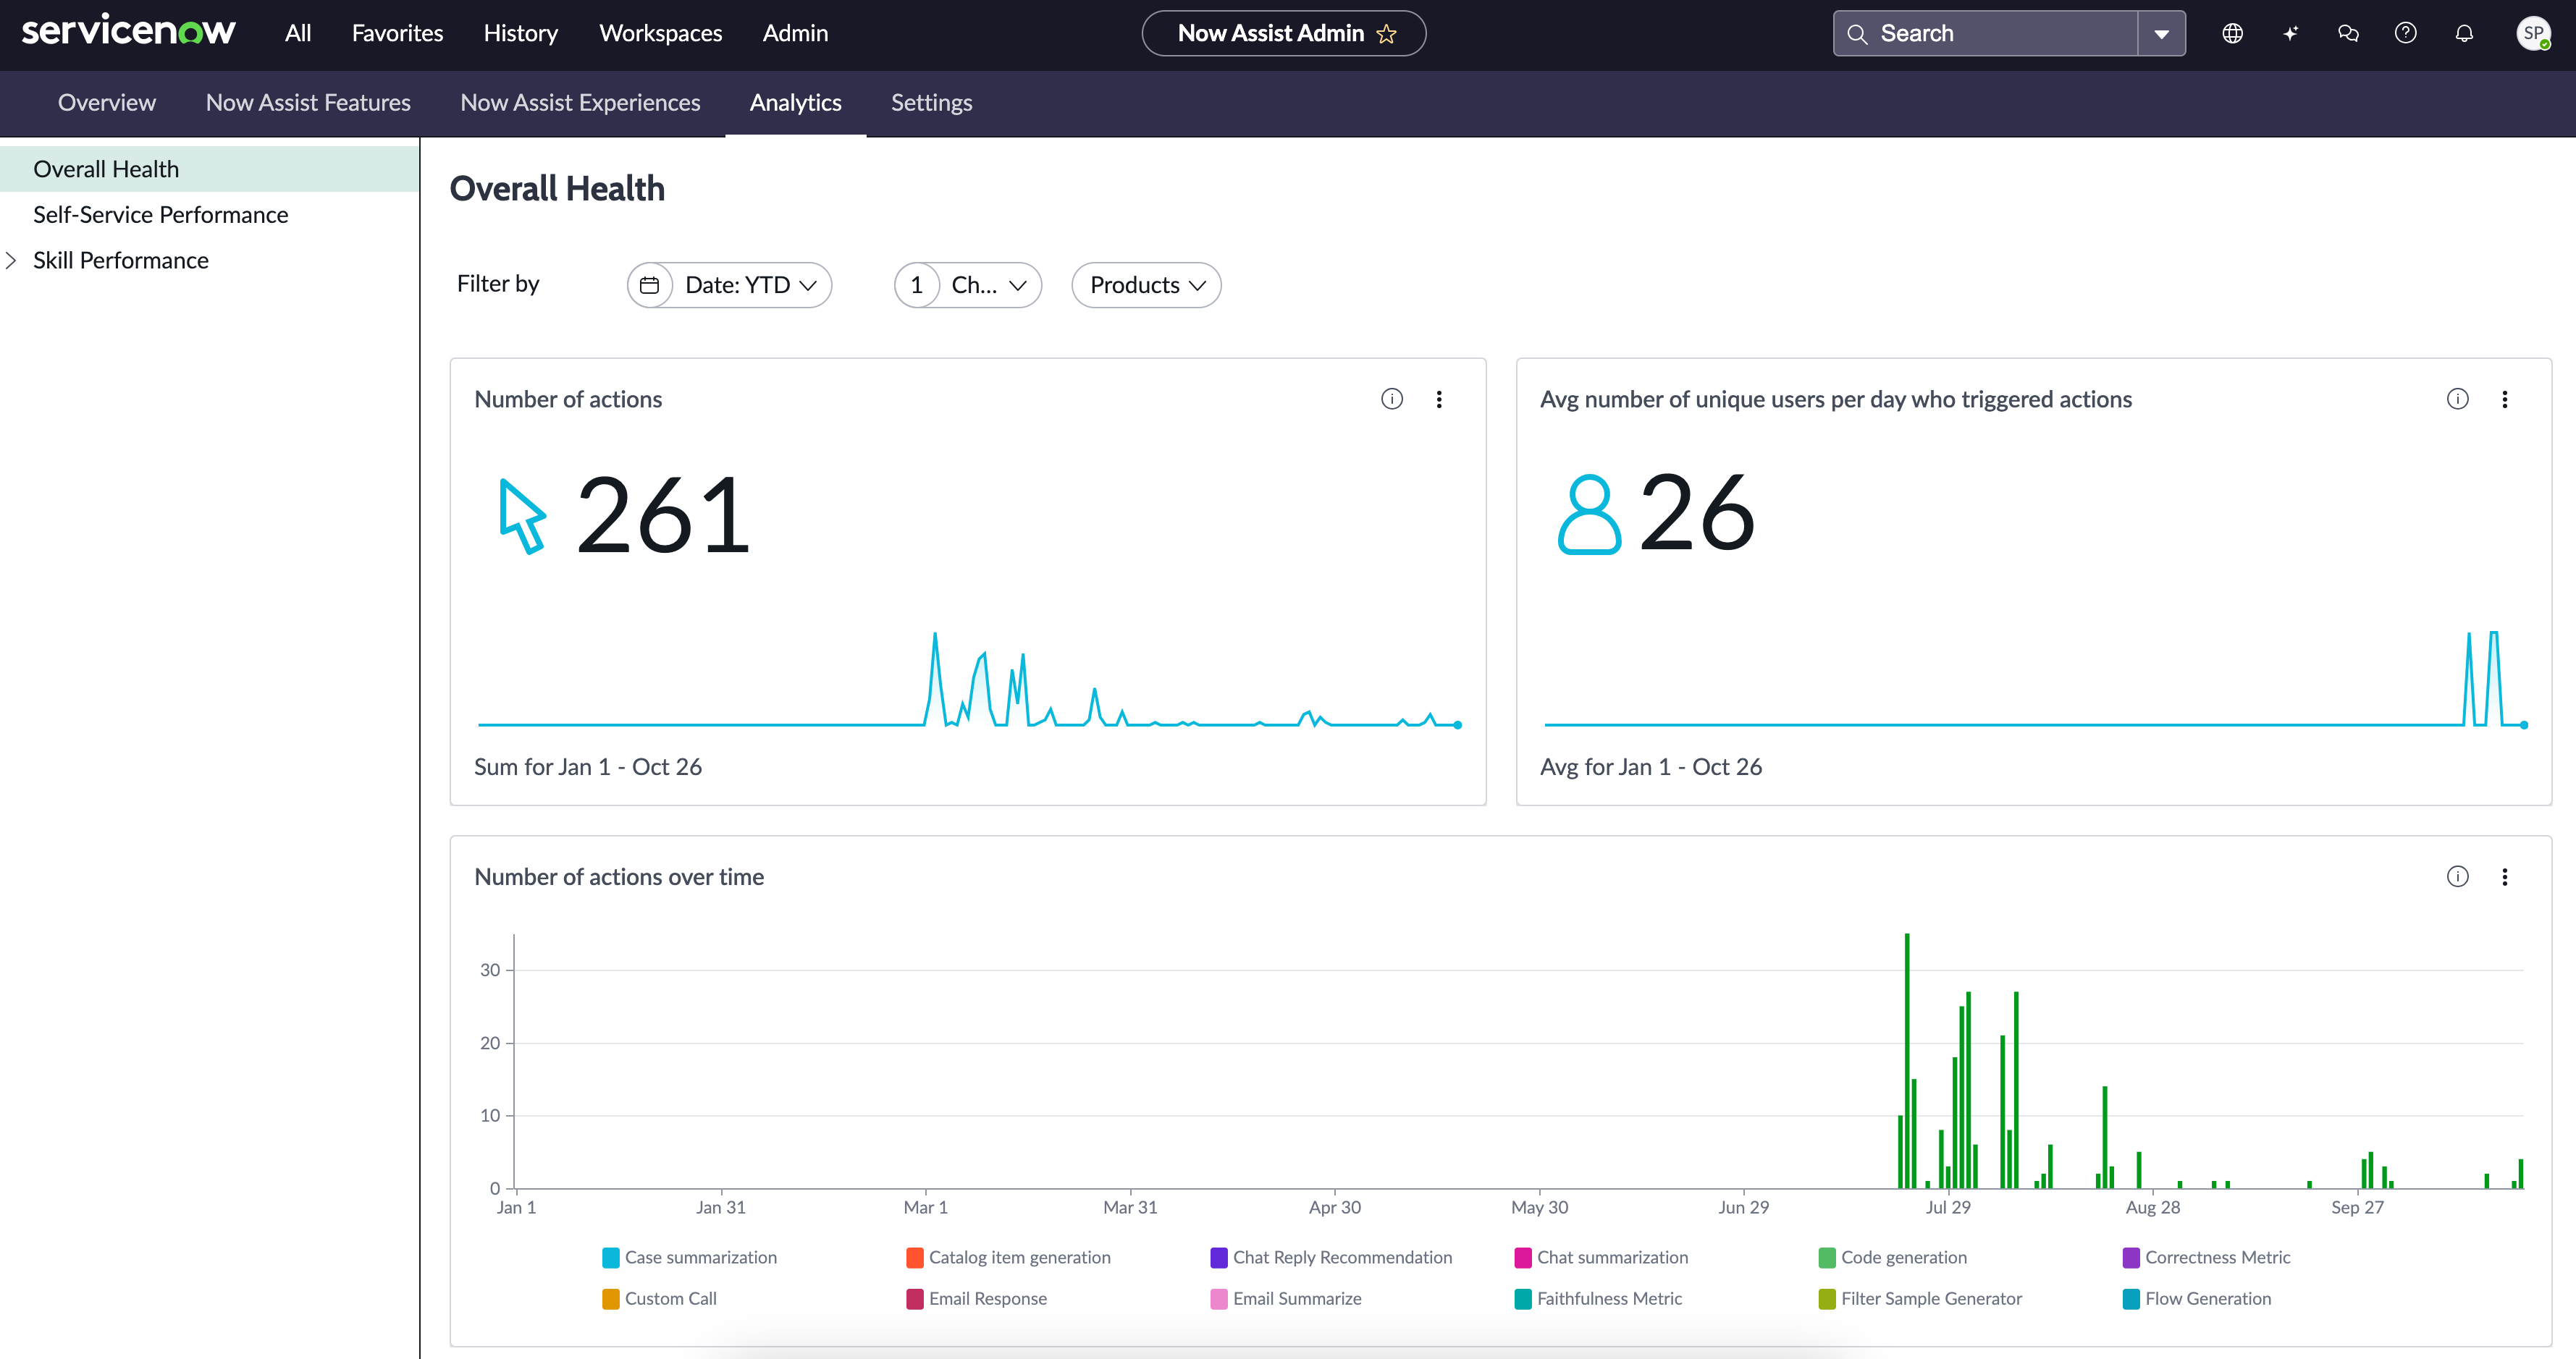The width and height of the screenshot is (2576, 1359).
Task: Toggle Code generation legend series
Action: [1893, 1257]
